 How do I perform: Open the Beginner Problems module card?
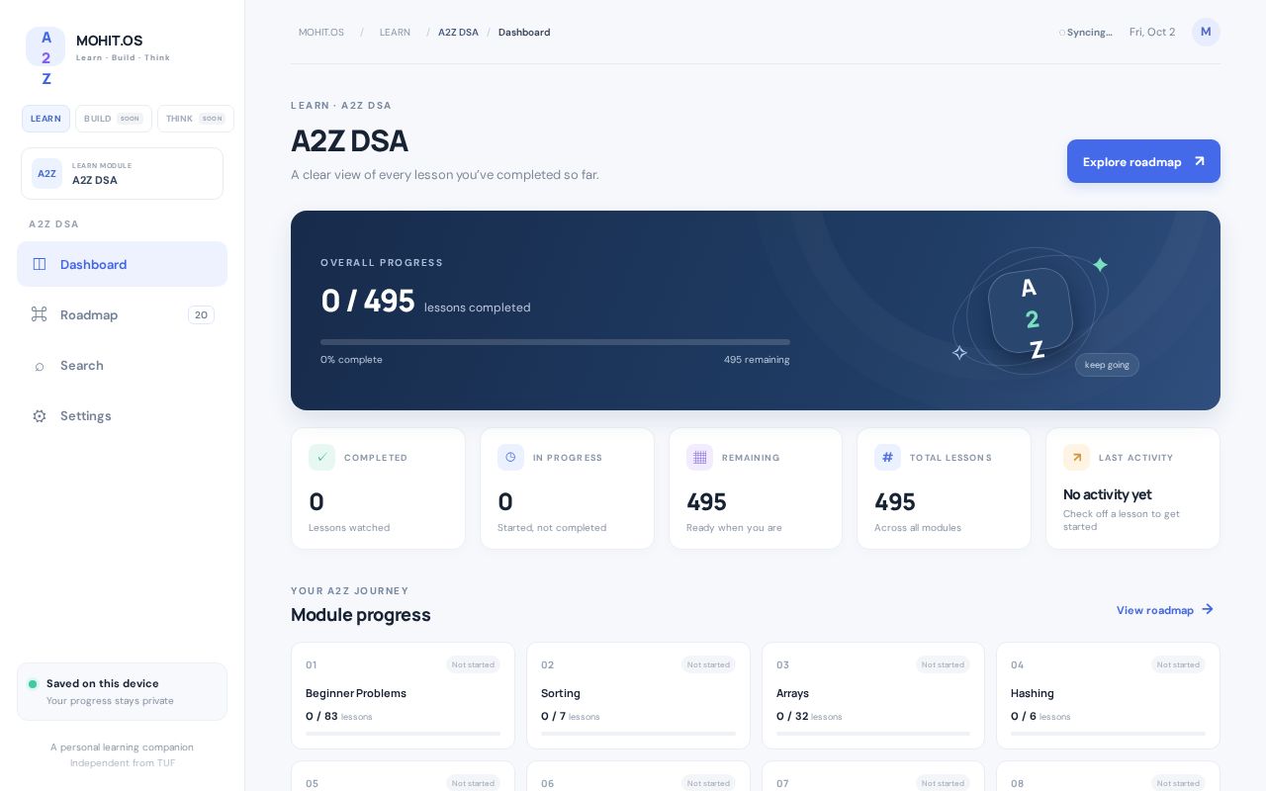tap(403, 696)
